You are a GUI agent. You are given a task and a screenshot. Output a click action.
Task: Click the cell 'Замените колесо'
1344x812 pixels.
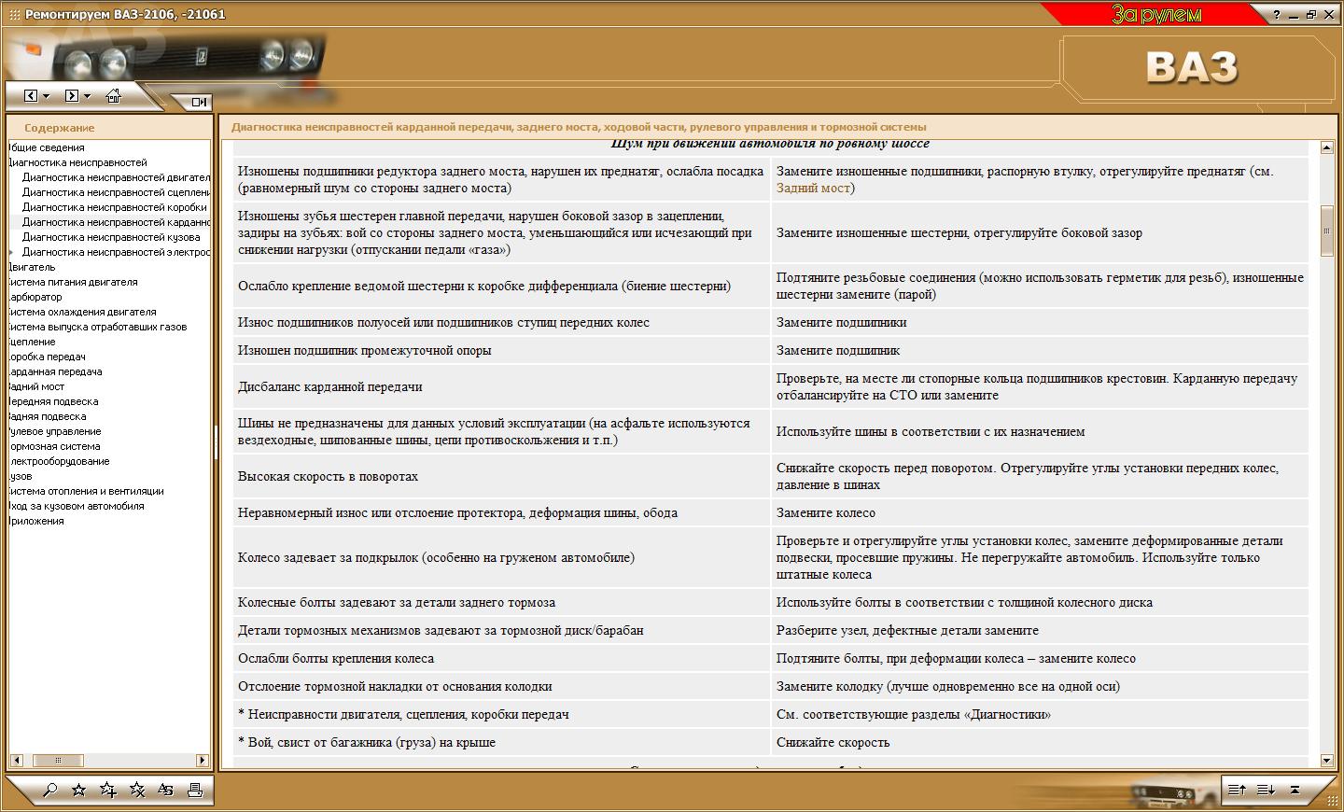[x=826, y=512]
